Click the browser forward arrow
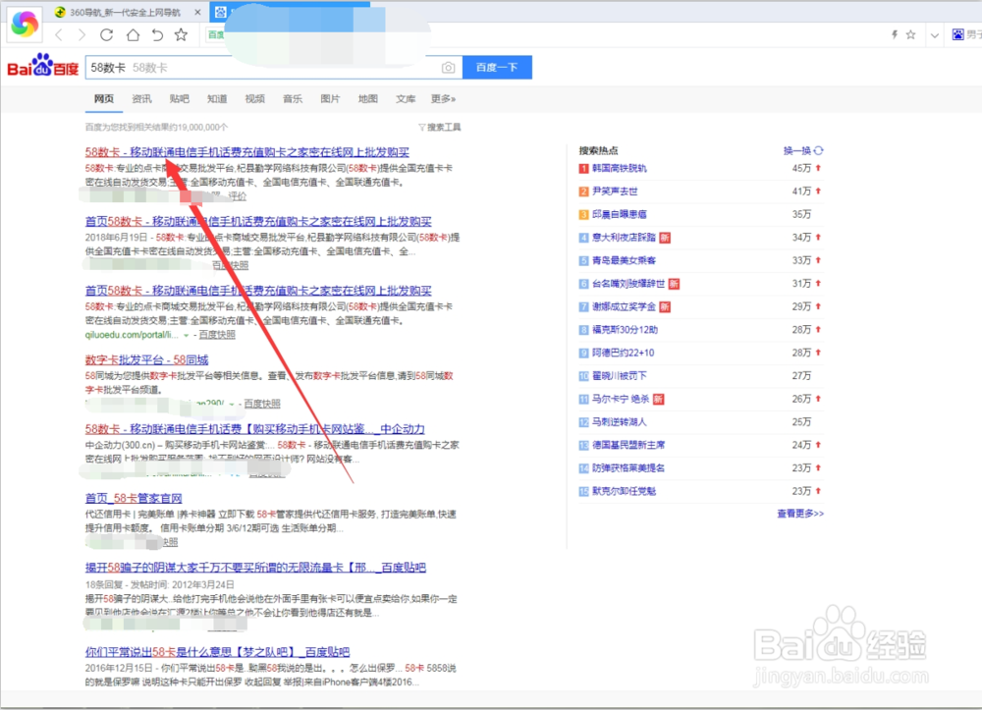This screenshot has height=710, width=982. (x=82, y=35)
